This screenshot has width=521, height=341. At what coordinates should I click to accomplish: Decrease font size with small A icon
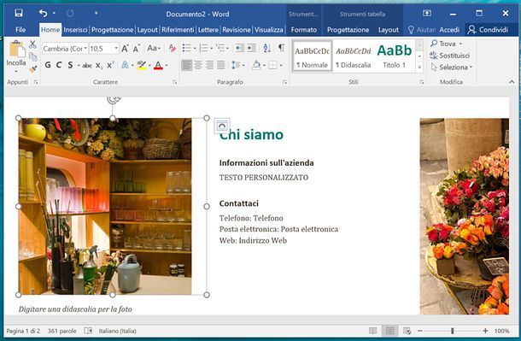pyautogui.click(x=137, y=49)
